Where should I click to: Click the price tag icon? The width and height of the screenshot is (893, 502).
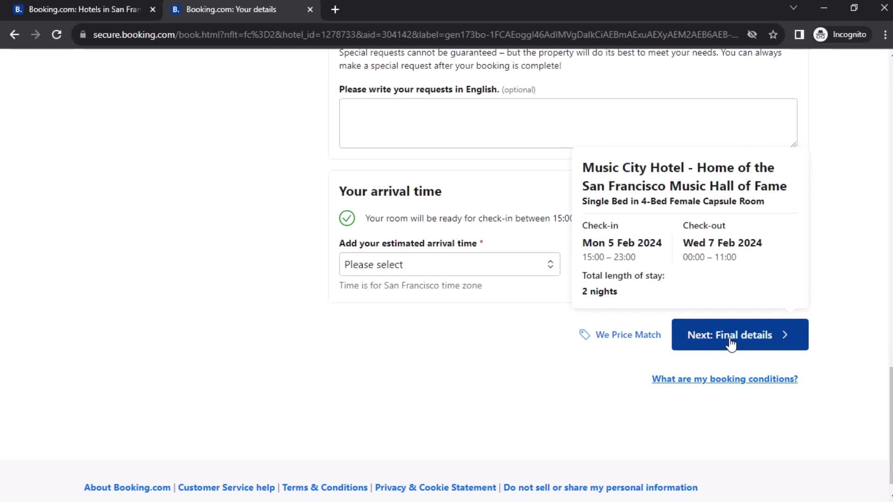point(585,335)
